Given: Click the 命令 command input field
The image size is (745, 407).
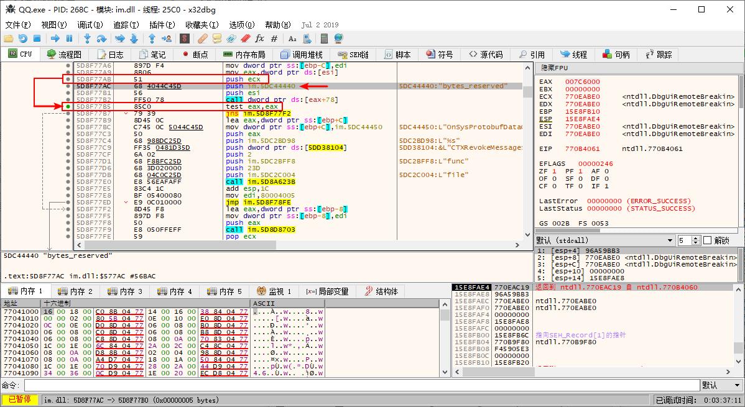Looking at the screenshot, I should click(361, 385).
